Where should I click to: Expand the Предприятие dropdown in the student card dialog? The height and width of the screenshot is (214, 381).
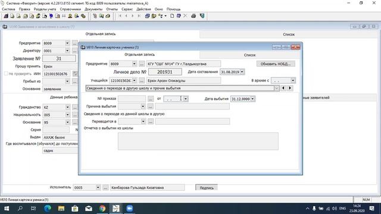(135, 64)
